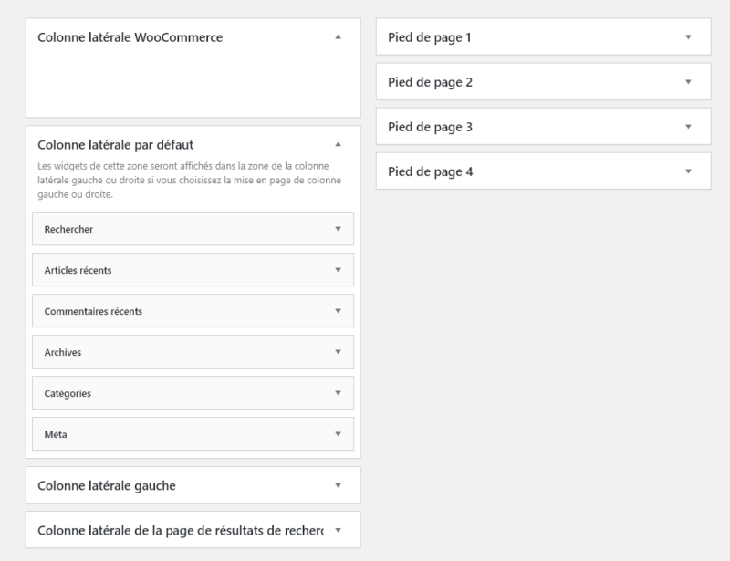Expand Commentaires récents widget arrow
Viewport: 730px width, 561px height.
[338, 310]
